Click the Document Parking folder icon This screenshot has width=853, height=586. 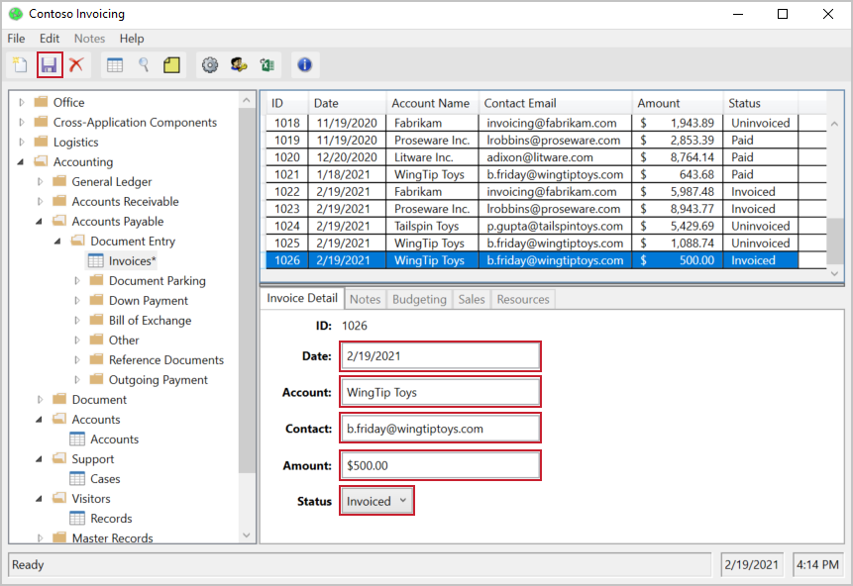click(96, 280)
